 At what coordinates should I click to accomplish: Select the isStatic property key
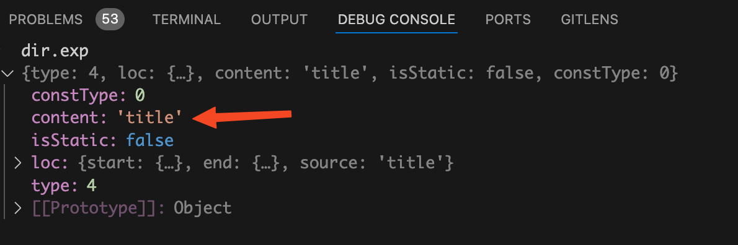(x=74, y=140)
